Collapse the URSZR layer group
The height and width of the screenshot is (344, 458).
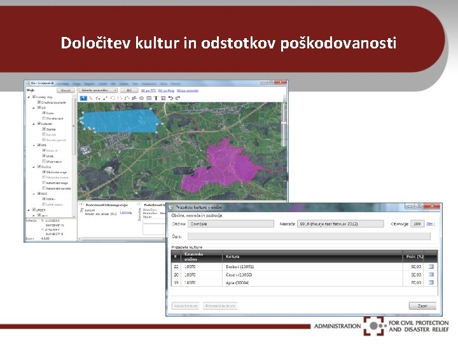pyautogui.click(x=29, y=210)
